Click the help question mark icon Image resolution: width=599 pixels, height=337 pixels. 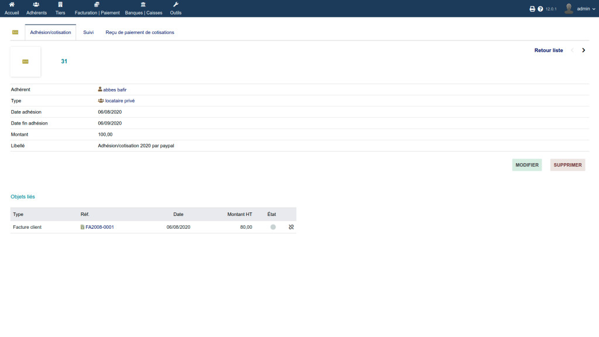(x=540, y=9)
